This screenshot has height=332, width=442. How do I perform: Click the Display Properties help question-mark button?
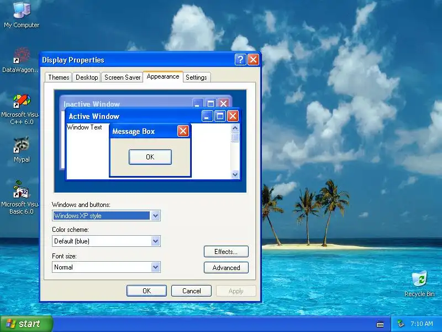(x=240, y=60)
